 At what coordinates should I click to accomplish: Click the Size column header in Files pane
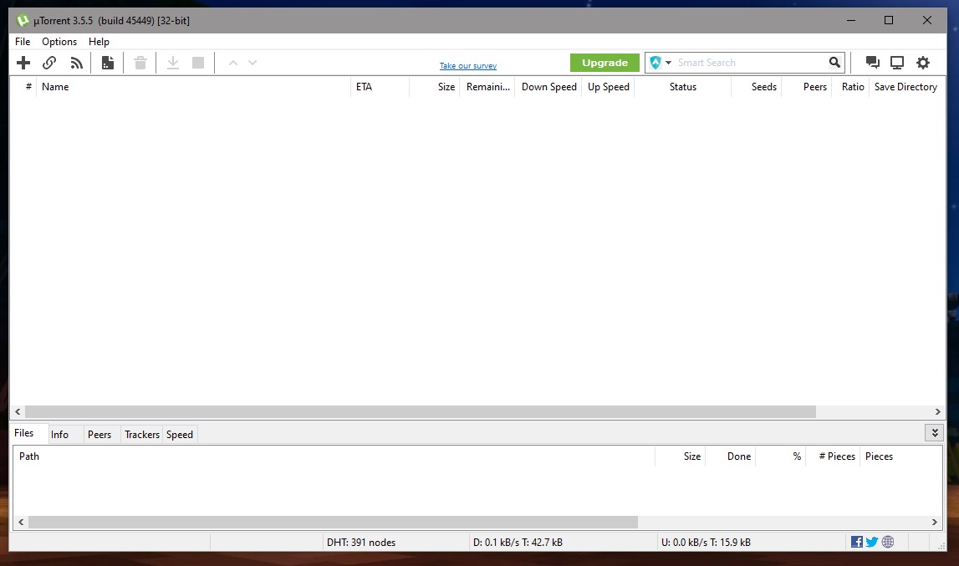[x=680, y=456]
